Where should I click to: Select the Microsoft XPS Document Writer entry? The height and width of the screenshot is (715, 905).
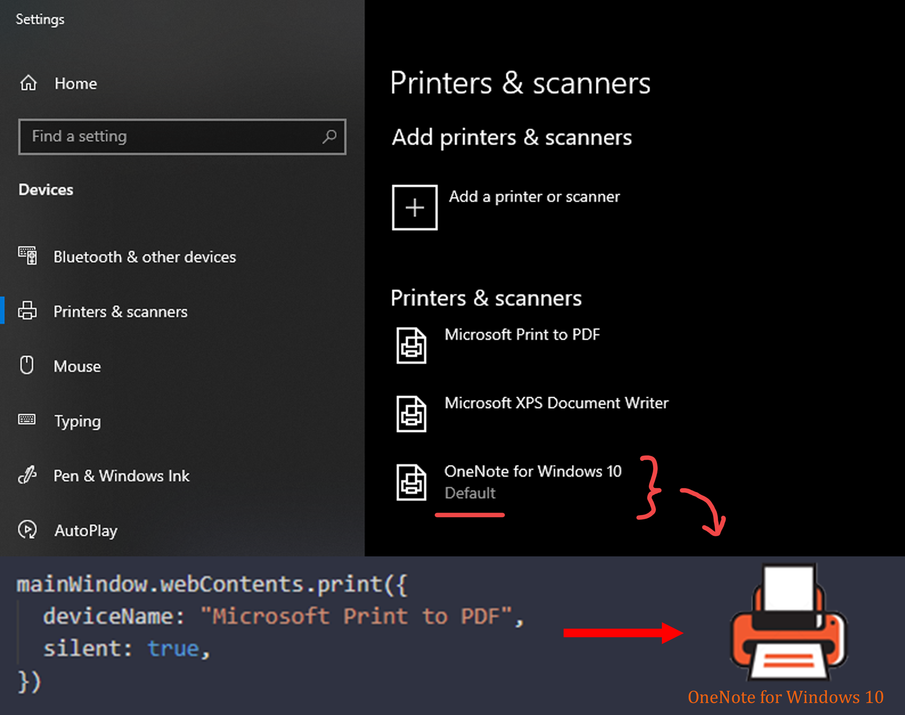point(556,403)
